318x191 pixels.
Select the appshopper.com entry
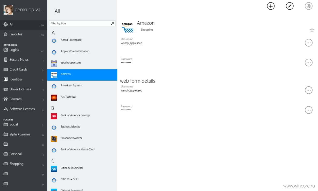pos(82,63)
